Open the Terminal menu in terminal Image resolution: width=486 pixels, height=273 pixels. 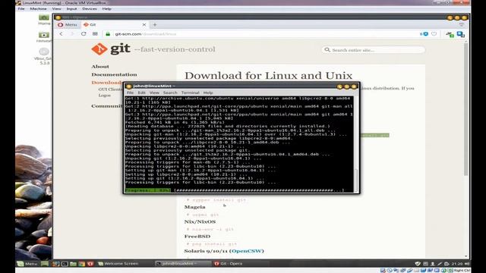(191, 93)
